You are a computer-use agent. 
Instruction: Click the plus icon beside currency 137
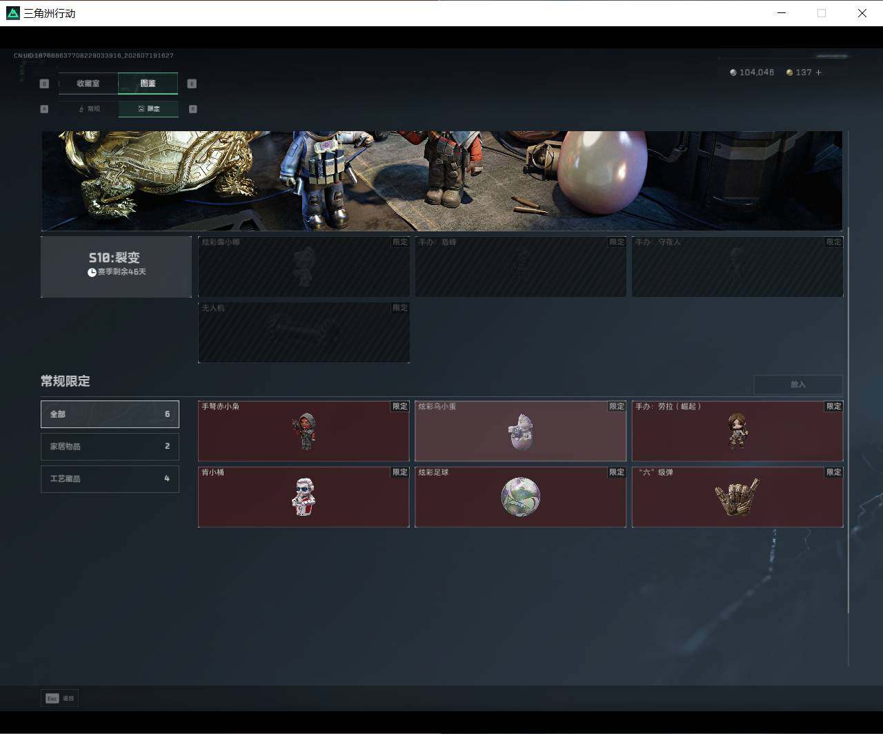tap(819, 73)
